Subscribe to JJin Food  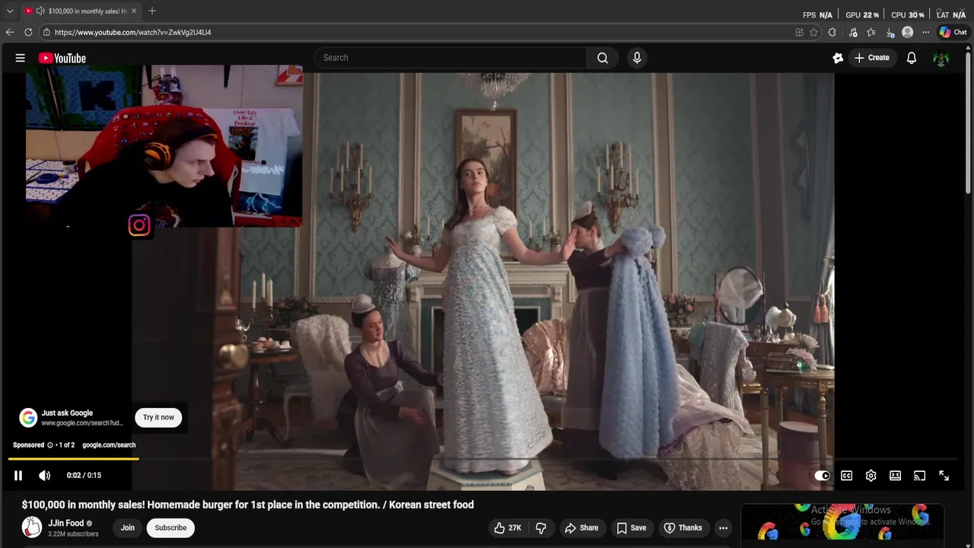click(x=170, y=527)
